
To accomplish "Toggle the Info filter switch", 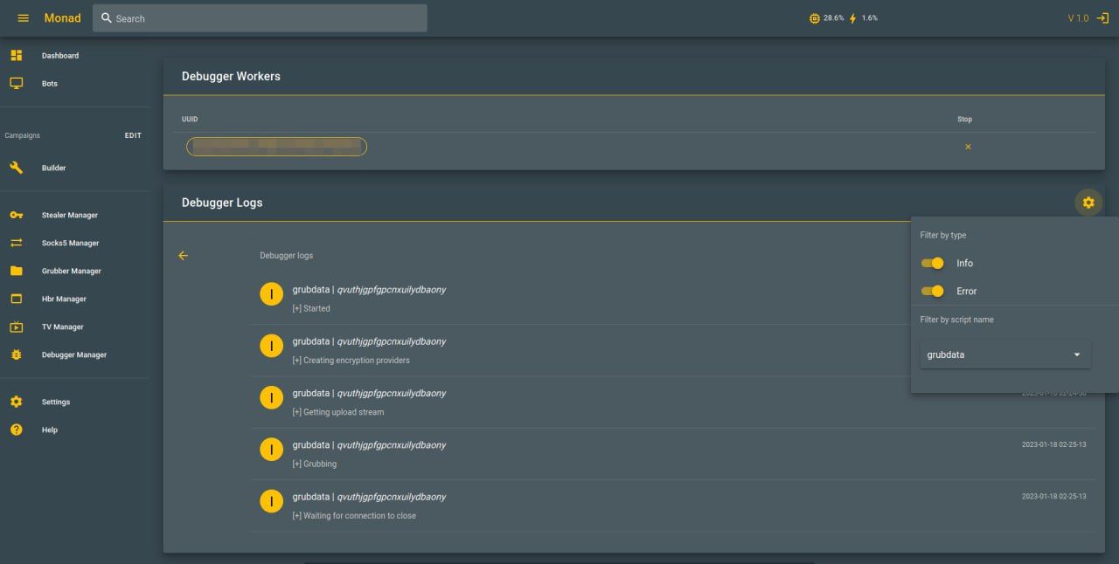I will [x=933, y=263].
